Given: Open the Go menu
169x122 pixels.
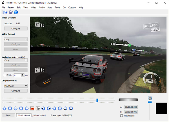Looking at the screenshot, I should tap(64, 7).
